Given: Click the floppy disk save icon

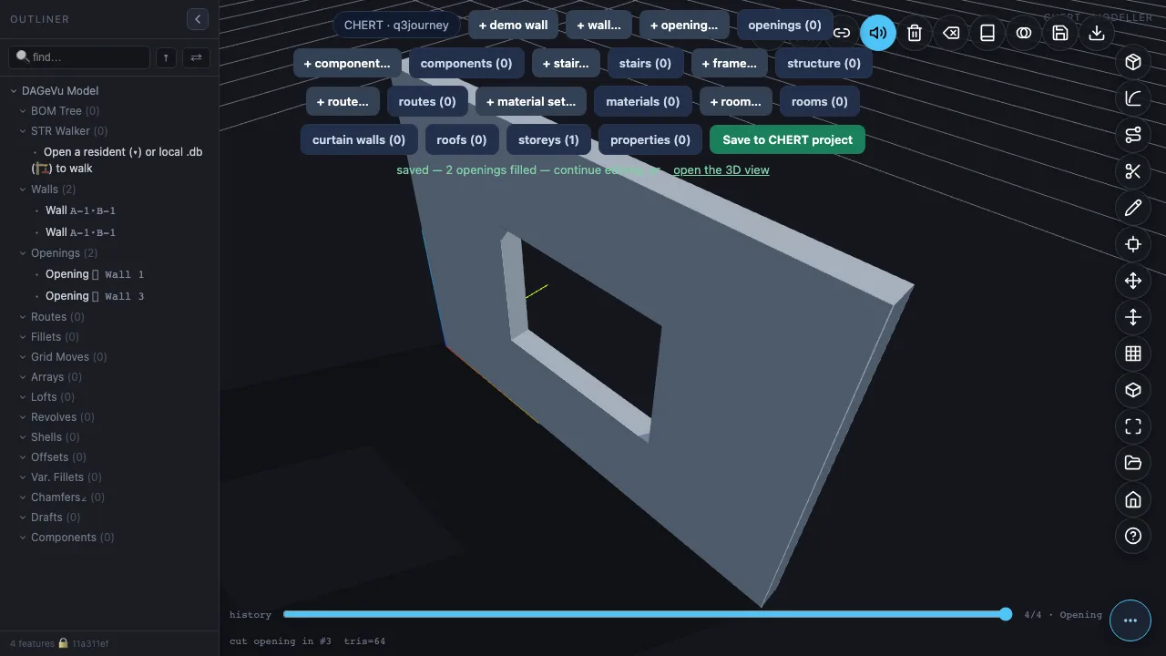Looking at the screenshot, I should click(1060, 33).
